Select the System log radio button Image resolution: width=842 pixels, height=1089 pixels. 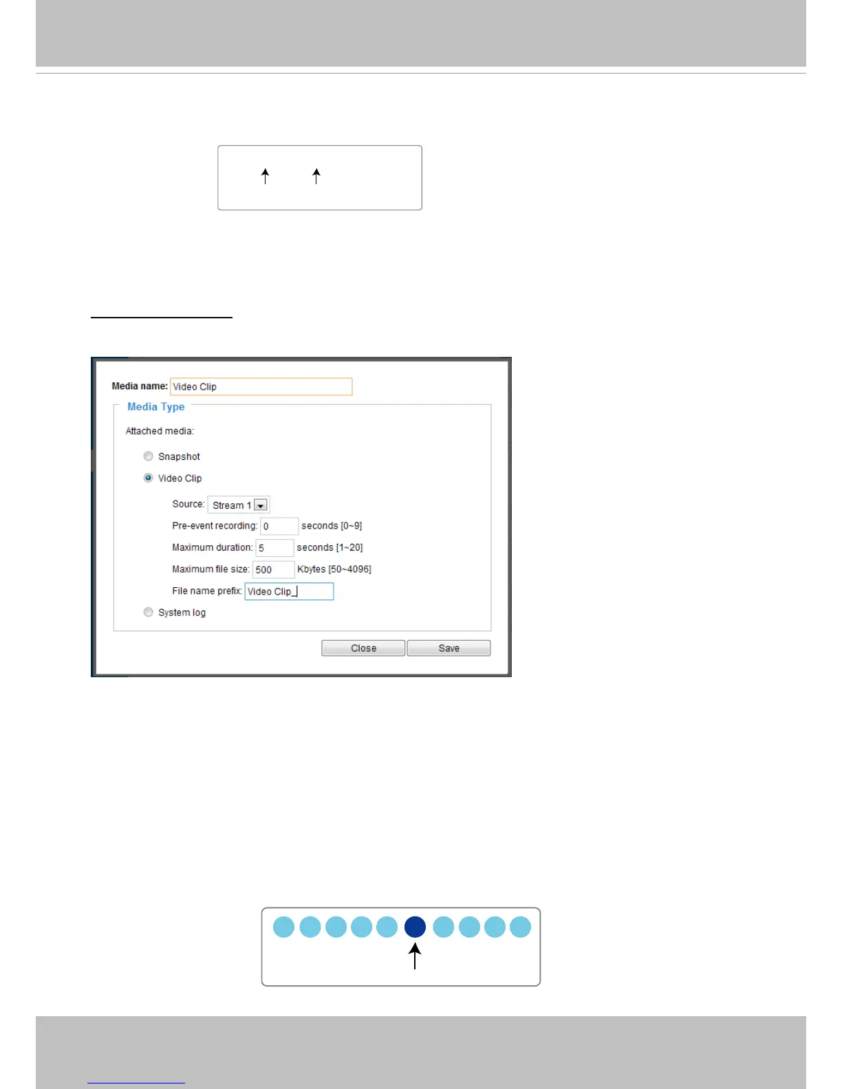tap(148, 613)
